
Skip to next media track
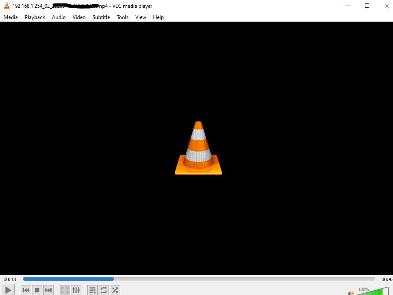coord(48,290)
